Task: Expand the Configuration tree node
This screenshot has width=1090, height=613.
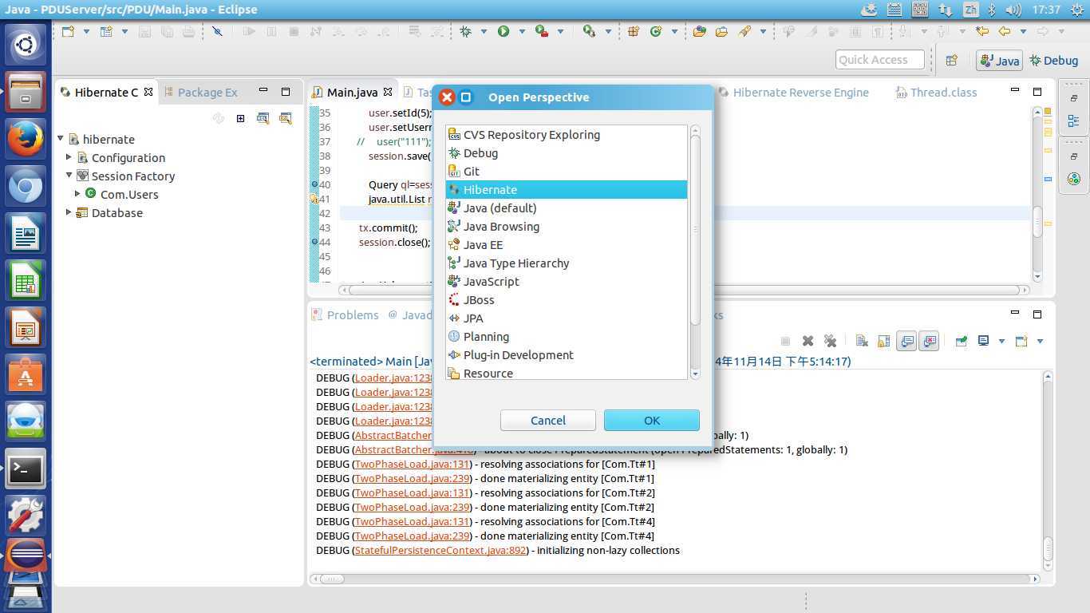Action: pyautogui.click(x=69, y=157)
